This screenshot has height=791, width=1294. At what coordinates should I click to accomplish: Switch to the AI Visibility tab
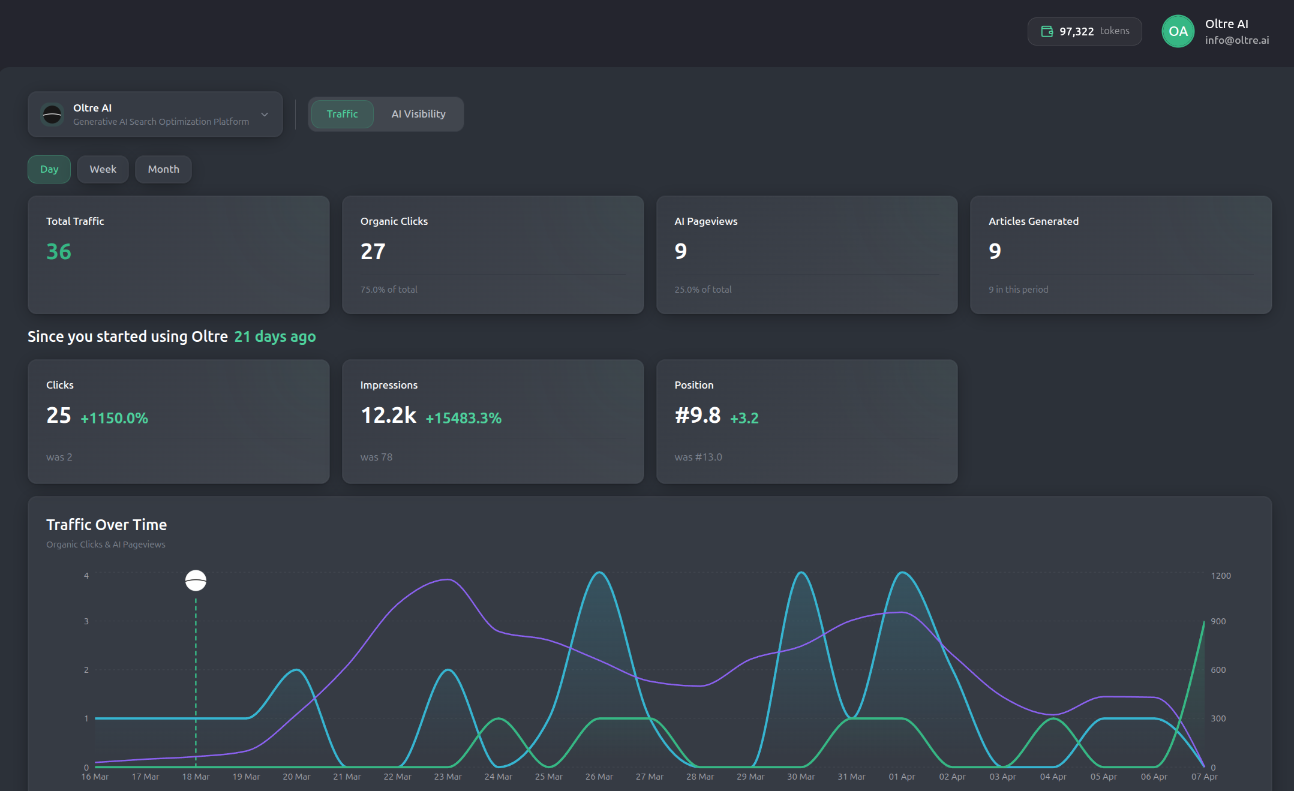(418, 114)
